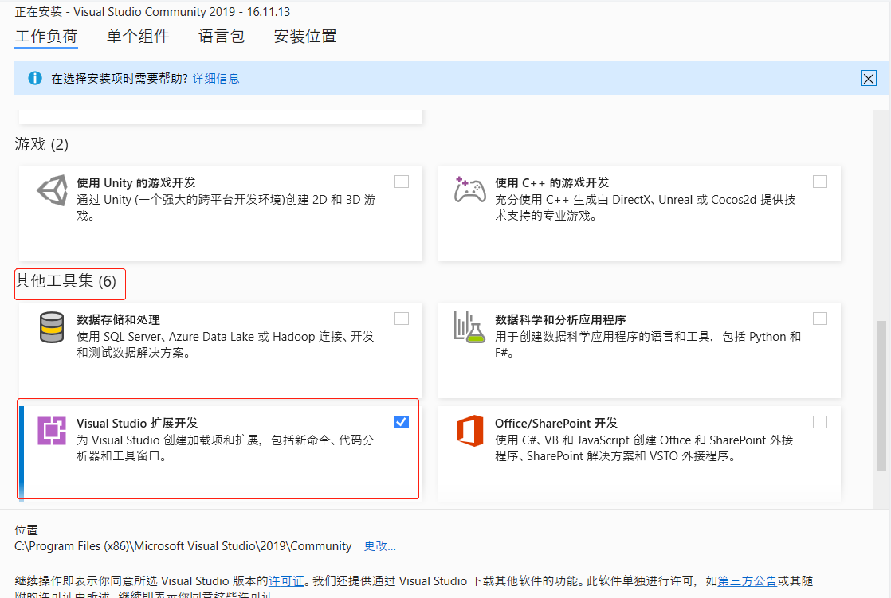Enable the C++ game development workload
Image resolution: width=891 pixels, height=598 pixels.
820,182
